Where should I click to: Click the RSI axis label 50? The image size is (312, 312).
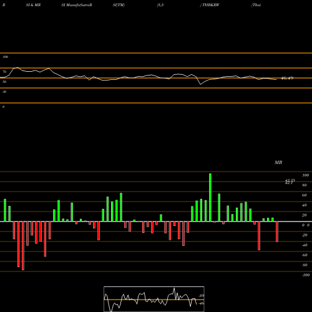pyautogui.click(x=4, y=82)
